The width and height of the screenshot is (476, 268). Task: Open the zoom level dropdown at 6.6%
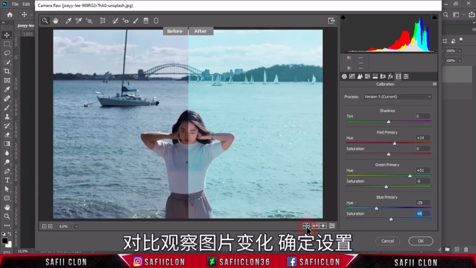point(76,226)
